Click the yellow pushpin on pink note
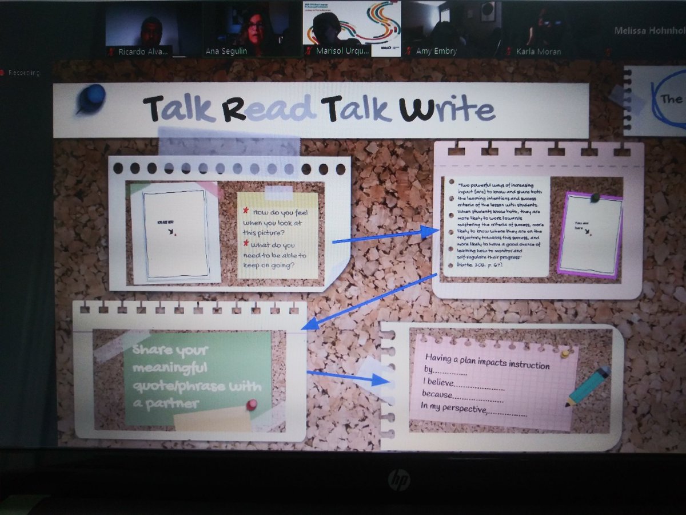This screenshot has width=686, height=515. 565,353
